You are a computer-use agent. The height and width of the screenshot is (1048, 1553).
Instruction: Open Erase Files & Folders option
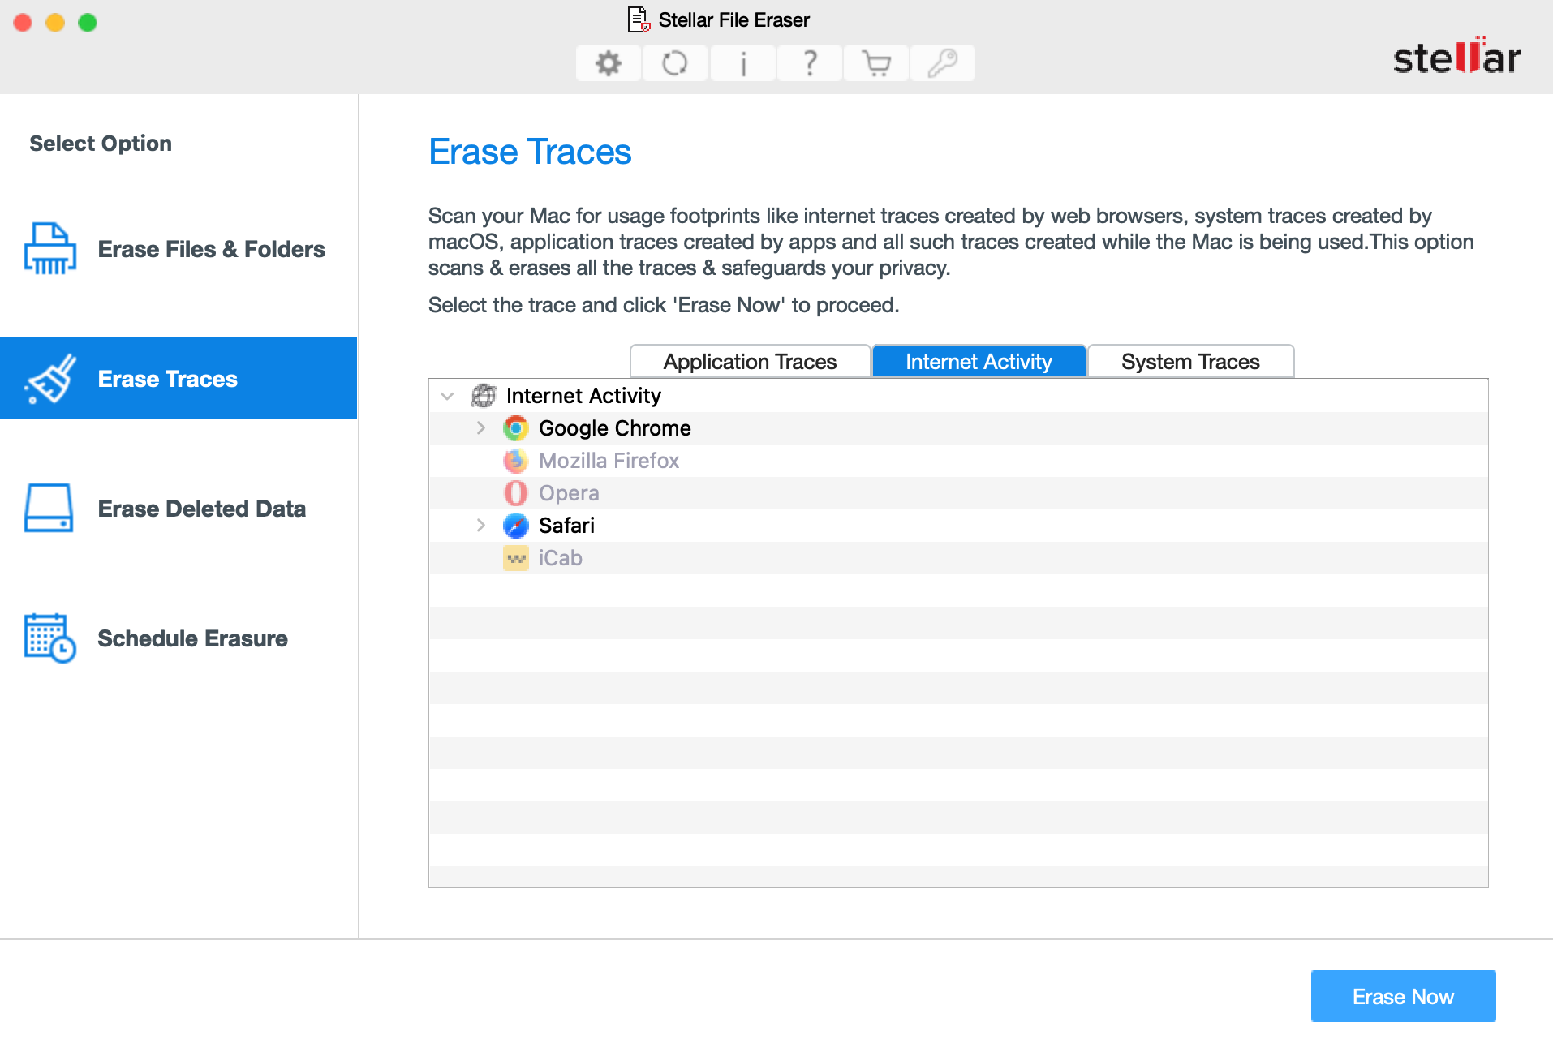179,249
